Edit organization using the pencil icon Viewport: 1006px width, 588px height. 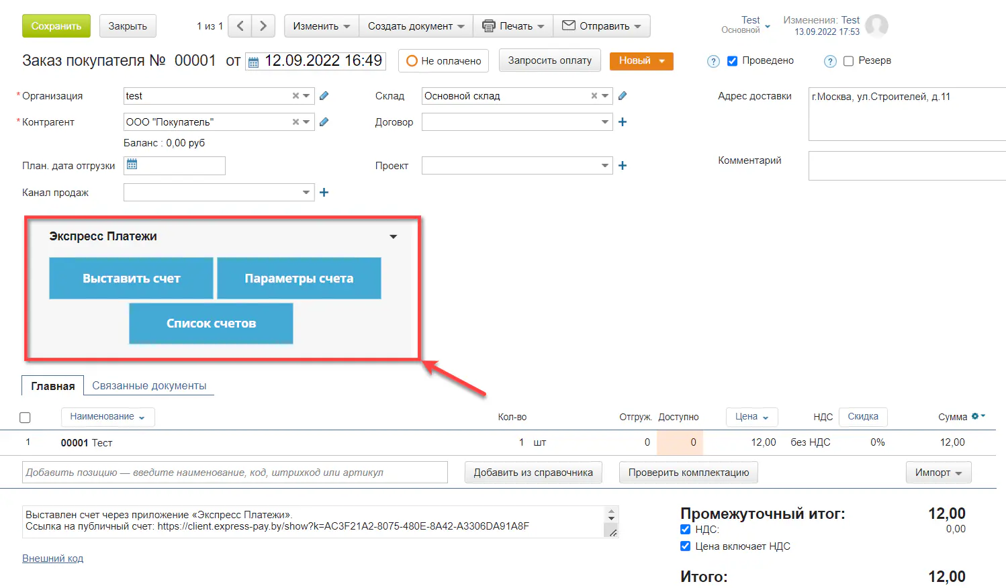(x=324, y=96)
